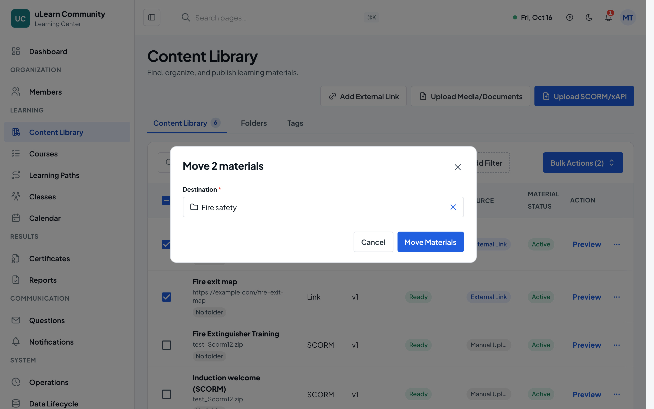This screenshot has height=409, width=654.
Task: Click Upload SCORM/xAPI button
Action: (584, 96)
